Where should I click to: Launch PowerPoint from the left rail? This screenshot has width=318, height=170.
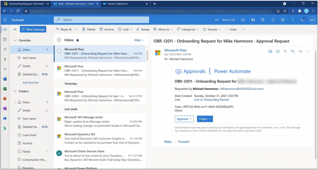(5, 99)
